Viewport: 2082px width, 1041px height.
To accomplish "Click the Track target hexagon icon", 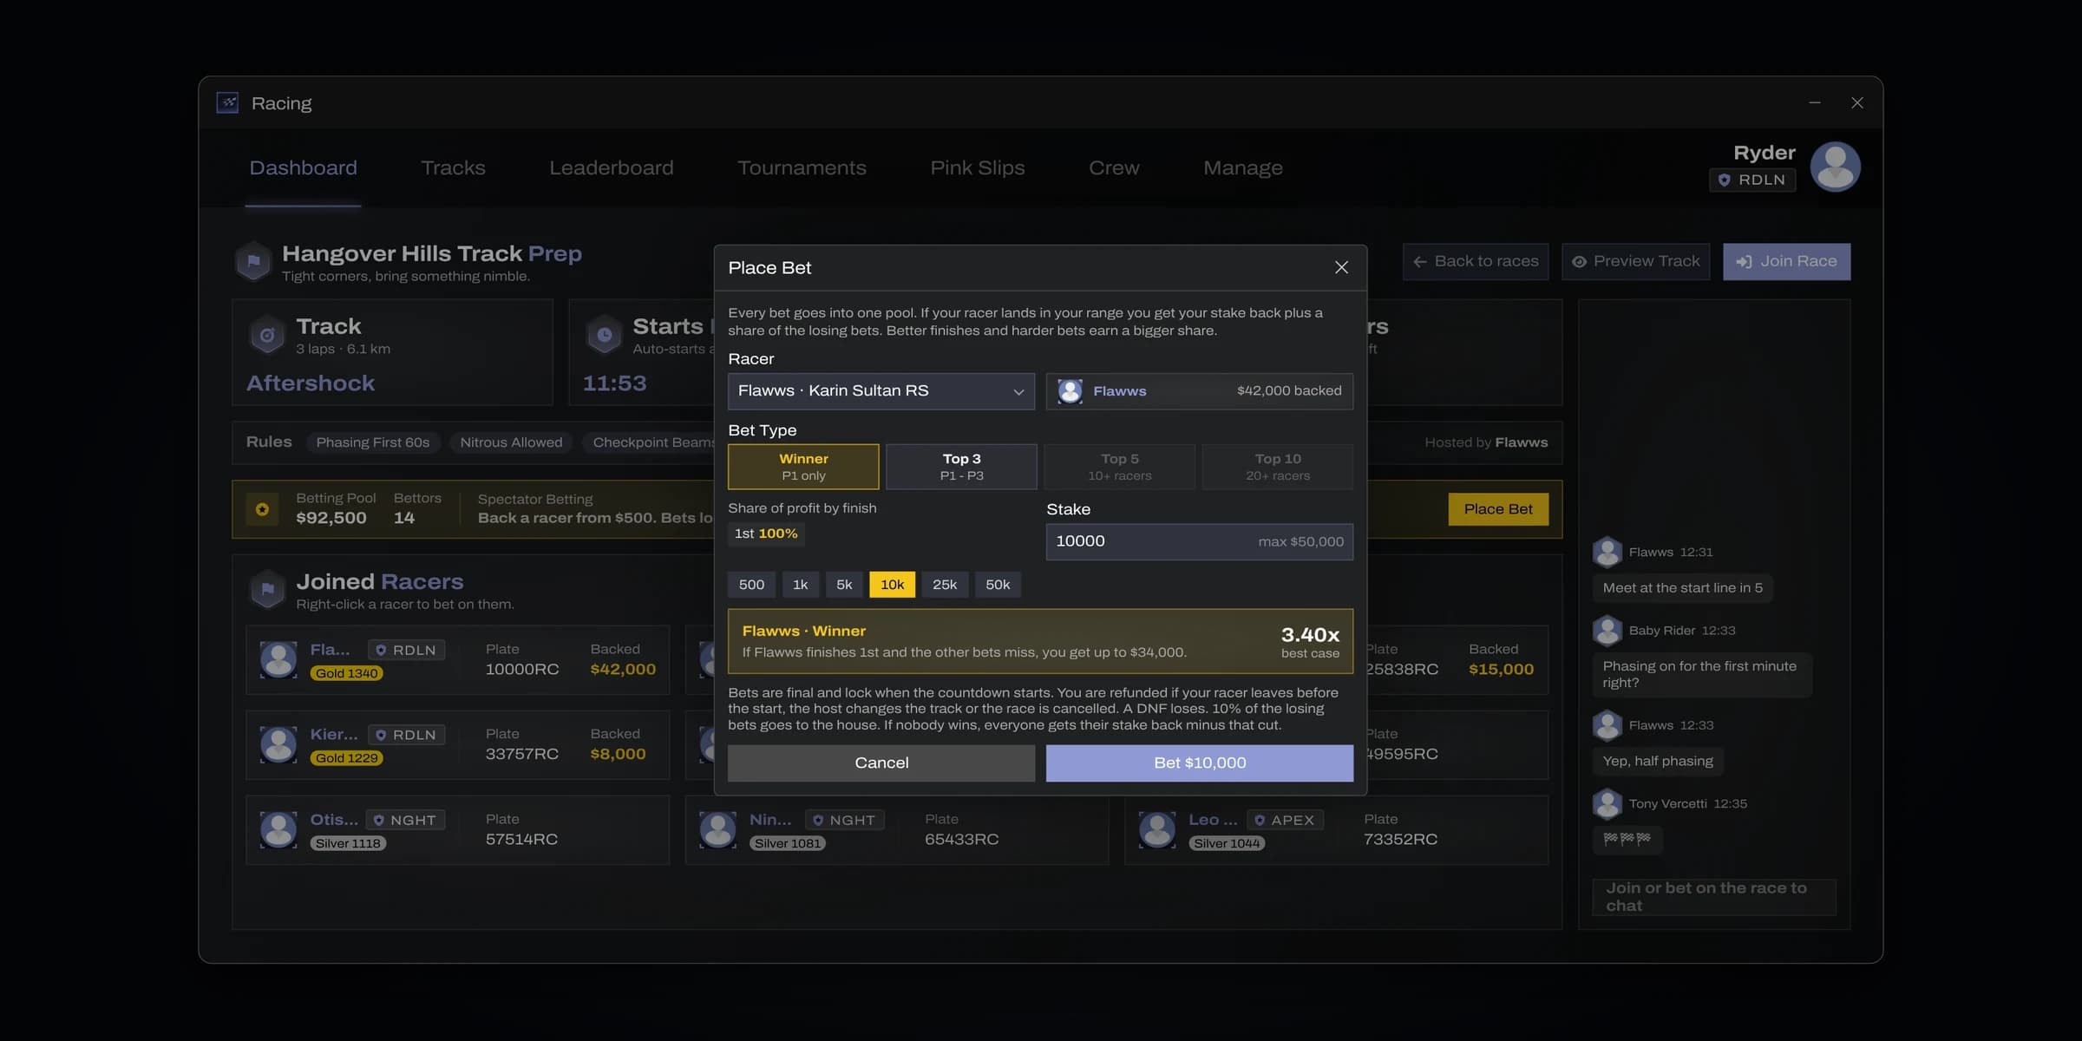I will (267, 335).
